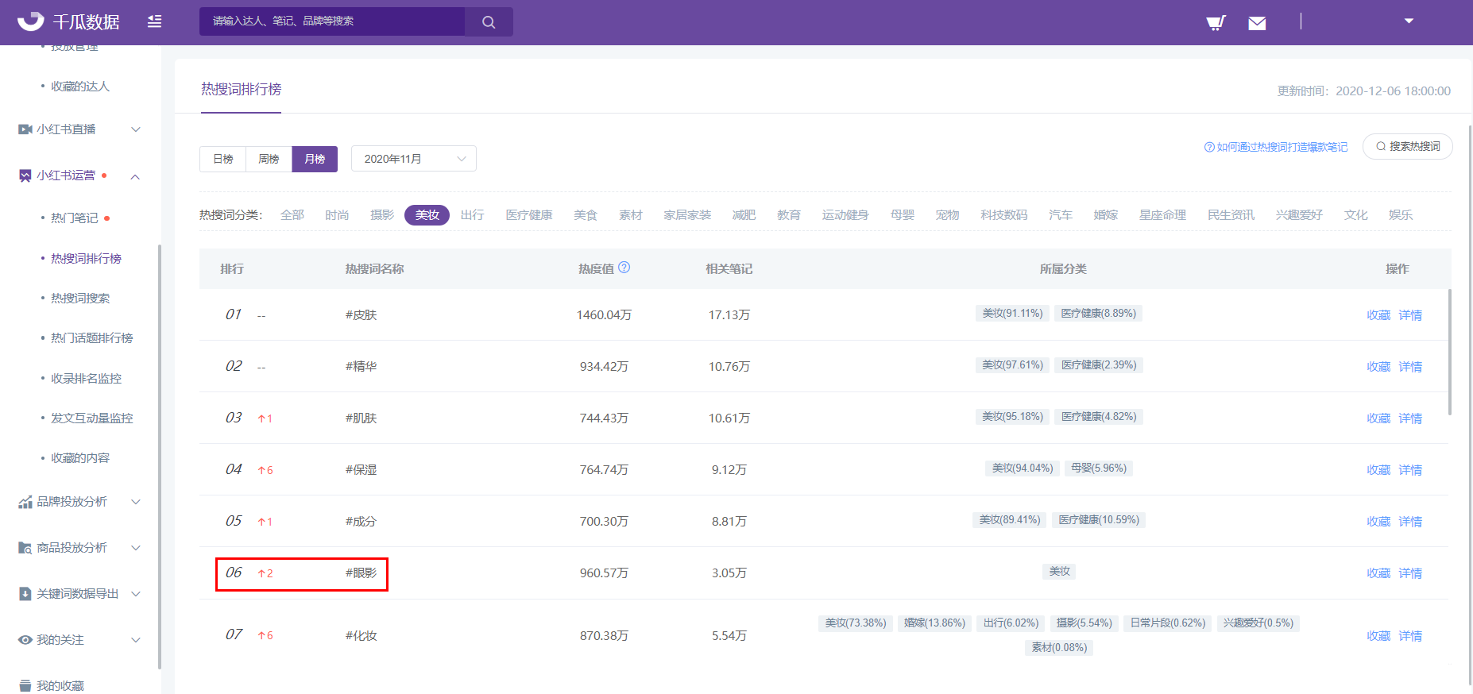The width and height of the screenshot is (1473, 694).
Task: Click the shopping cart icon in header
Action: [1216, 22]
